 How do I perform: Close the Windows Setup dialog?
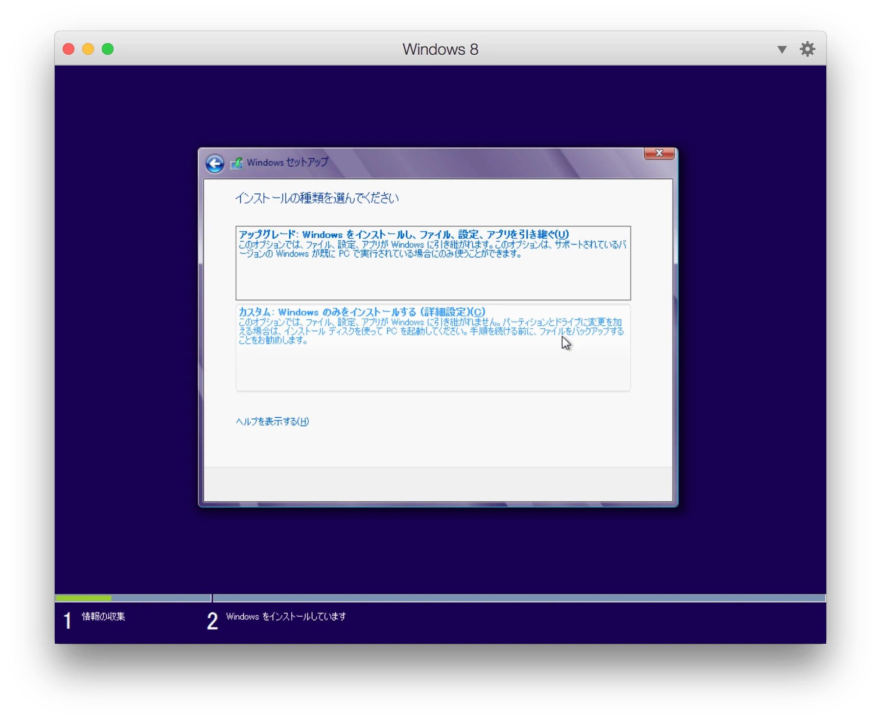[x=659, y=153]
